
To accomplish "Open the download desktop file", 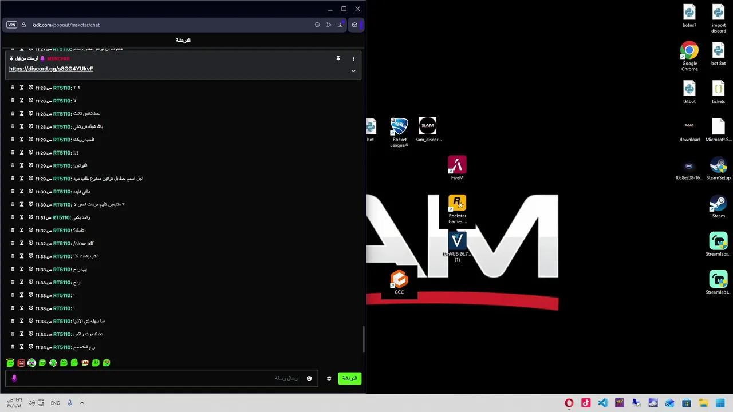I will coord(689,130).
